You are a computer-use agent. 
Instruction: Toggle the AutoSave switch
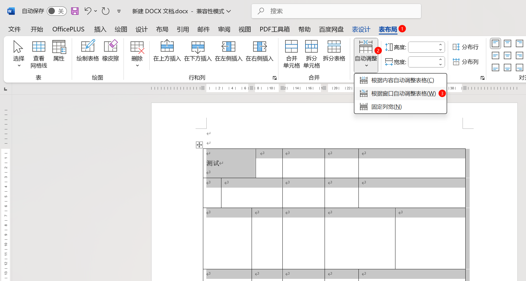(x=57, y=11)
